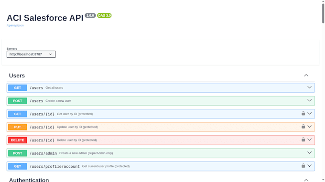Image resolution: width=325 pixels, height=182 pixels.
Task: Click lock icon on DELETE /users/{id} row
Action: (303, 139)
